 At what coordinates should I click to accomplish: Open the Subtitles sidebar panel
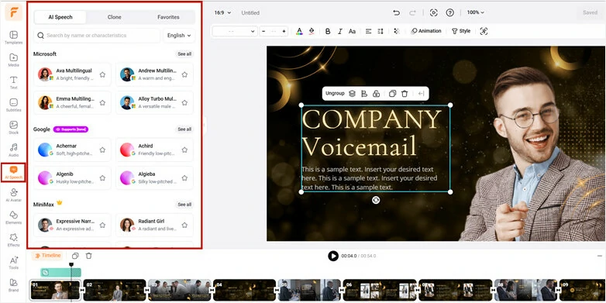(13, 105)
